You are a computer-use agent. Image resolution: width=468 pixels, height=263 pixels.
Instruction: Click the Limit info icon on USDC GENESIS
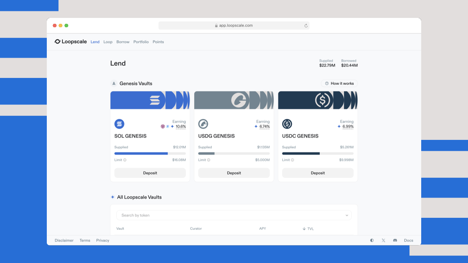pos(292,160)
